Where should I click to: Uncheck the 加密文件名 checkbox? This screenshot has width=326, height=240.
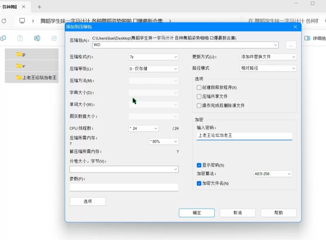tap(199, 183)
